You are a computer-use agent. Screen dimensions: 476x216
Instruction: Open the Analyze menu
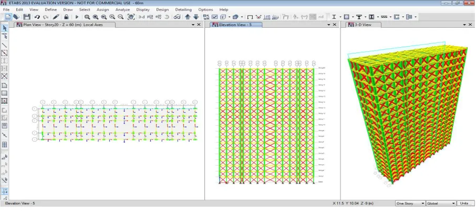click(x=122, y=9)
